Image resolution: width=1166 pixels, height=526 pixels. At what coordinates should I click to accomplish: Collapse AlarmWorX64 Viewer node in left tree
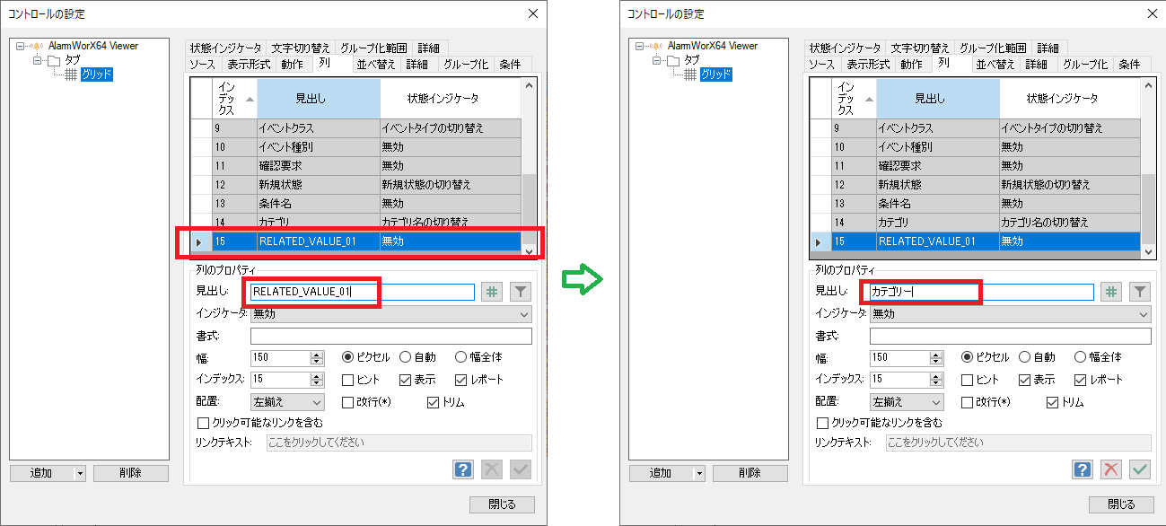click(21, 45)
